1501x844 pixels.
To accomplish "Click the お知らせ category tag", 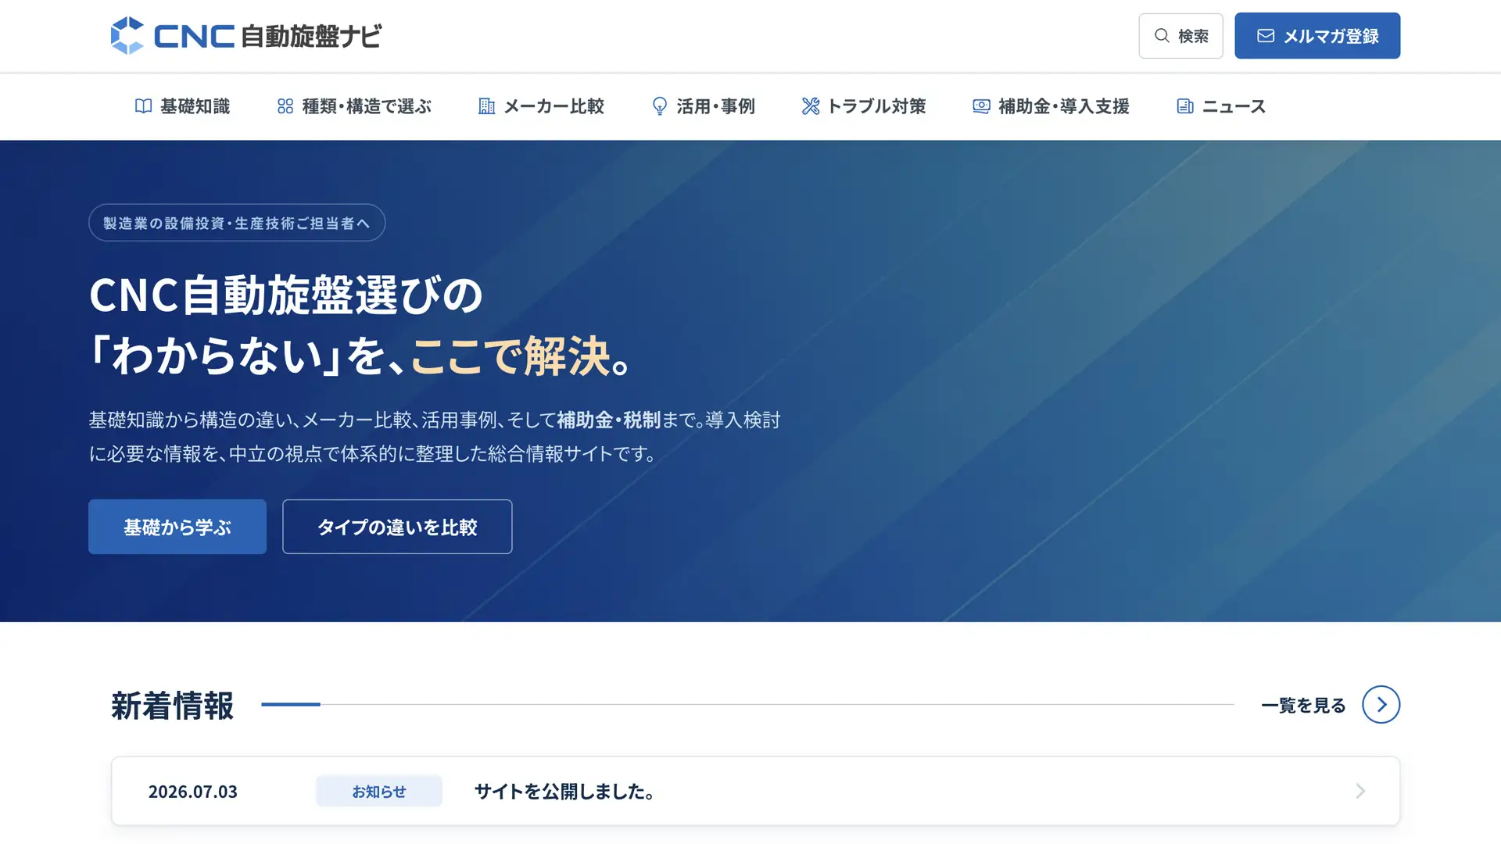I will 379,792.
